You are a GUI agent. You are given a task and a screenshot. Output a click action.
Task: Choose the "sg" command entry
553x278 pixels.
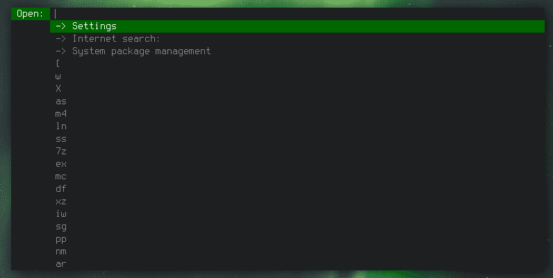click(297, 227)
